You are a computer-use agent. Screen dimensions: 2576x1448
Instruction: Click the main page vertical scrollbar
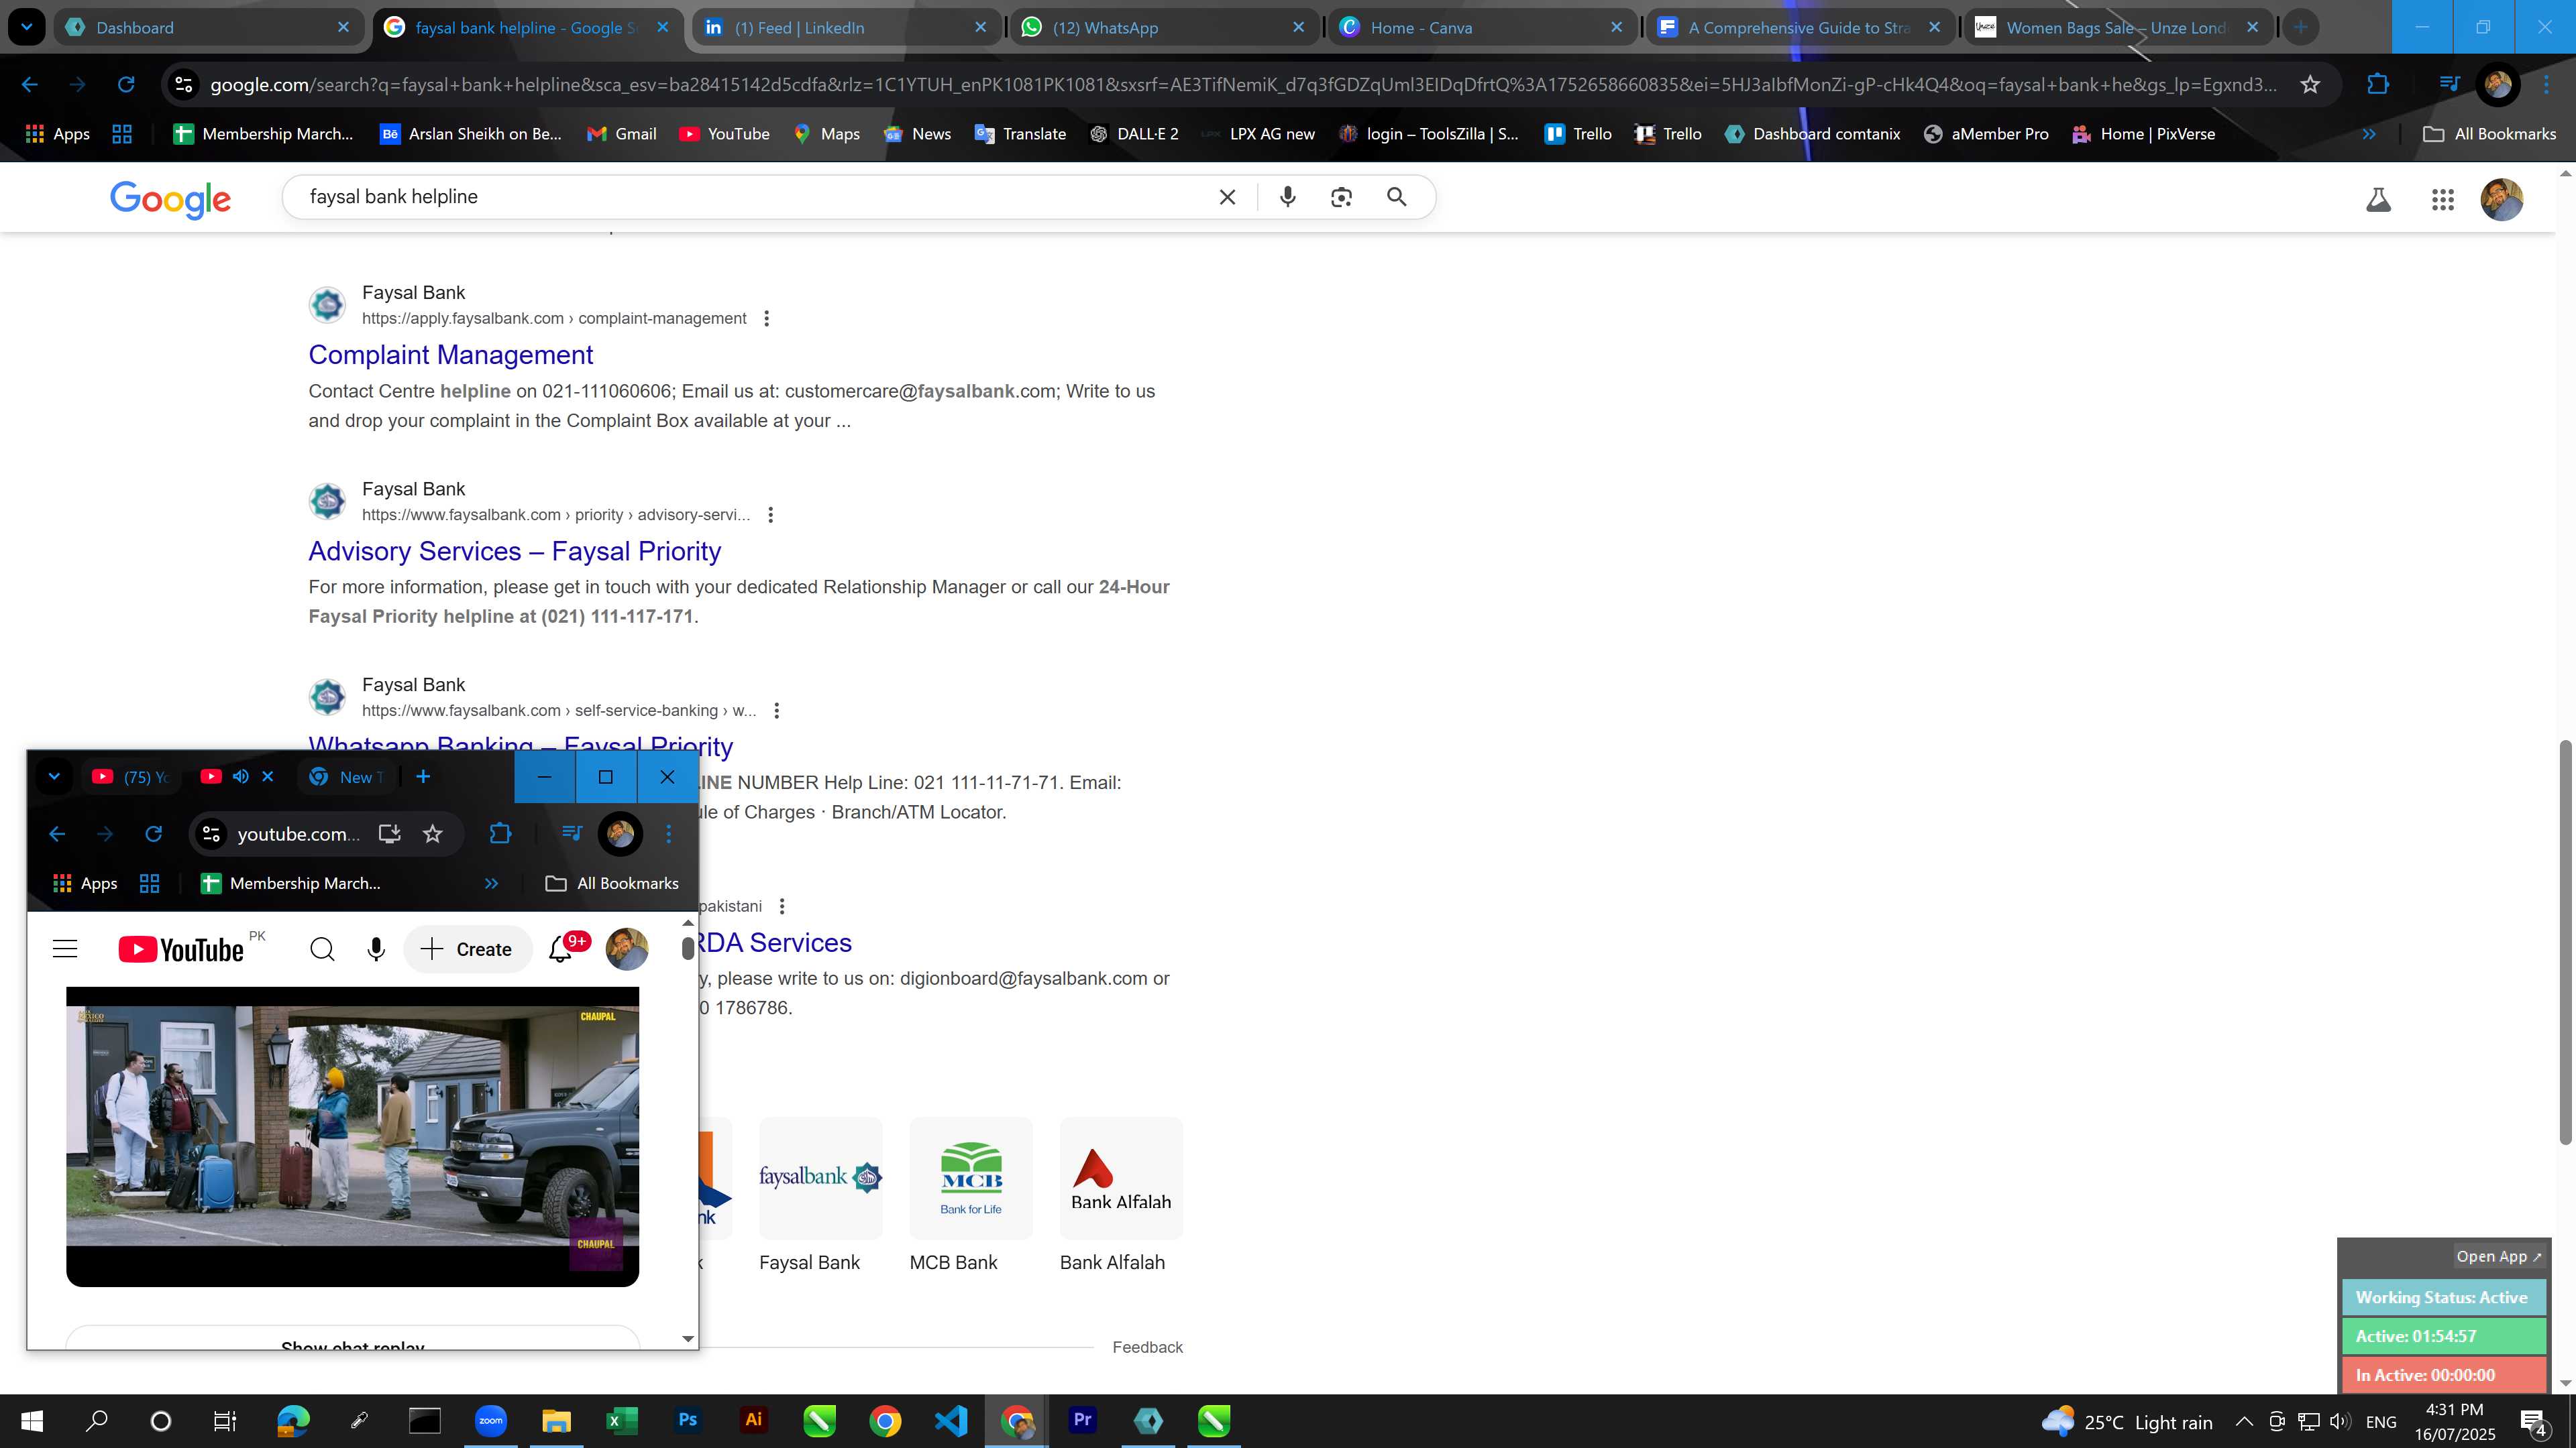2565,943
